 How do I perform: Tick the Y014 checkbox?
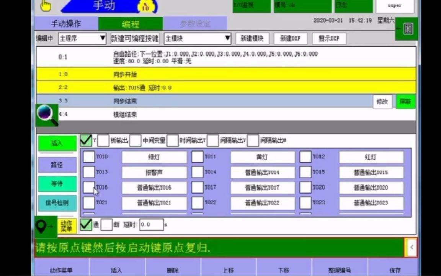click(x=198, y=172)
